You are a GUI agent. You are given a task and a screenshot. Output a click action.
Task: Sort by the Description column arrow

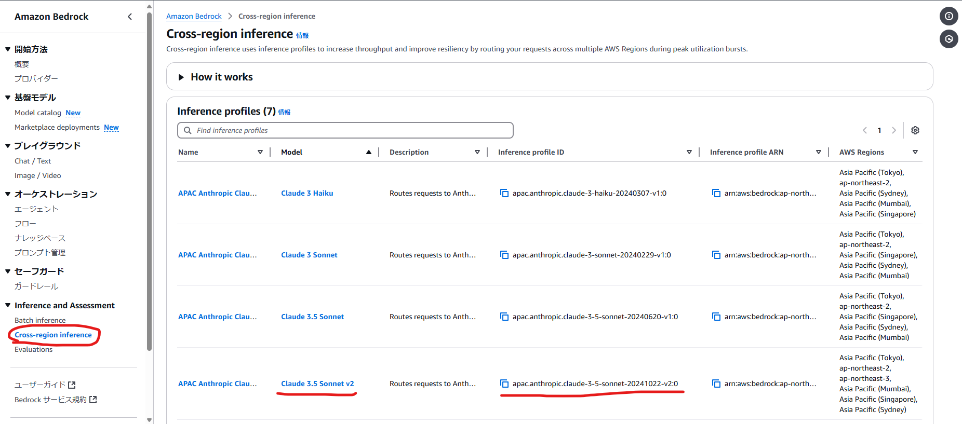click(477, 152)
